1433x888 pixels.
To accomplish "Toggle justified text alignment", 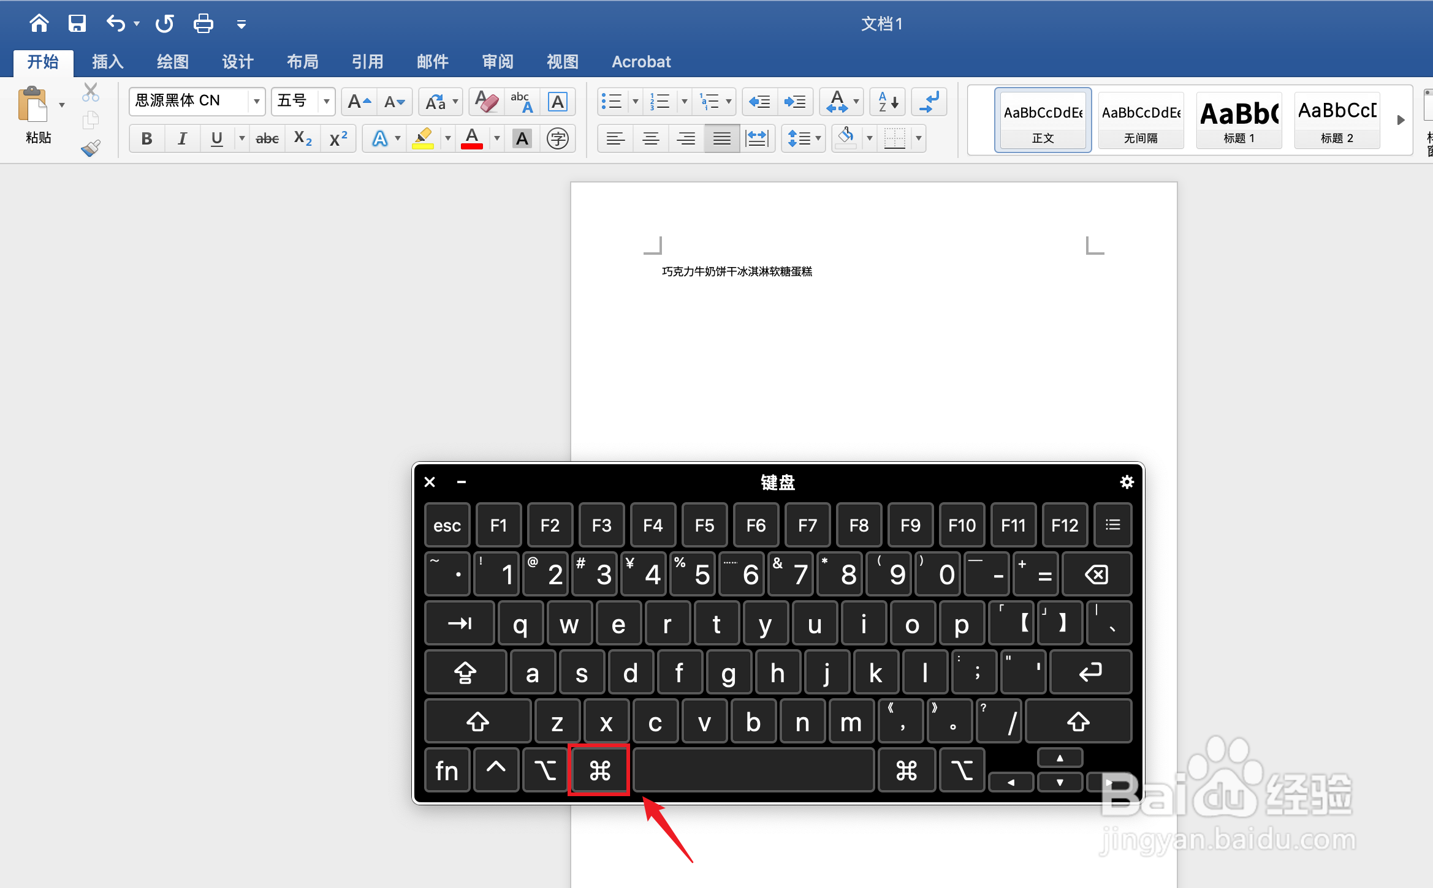I will click(721, 139).
